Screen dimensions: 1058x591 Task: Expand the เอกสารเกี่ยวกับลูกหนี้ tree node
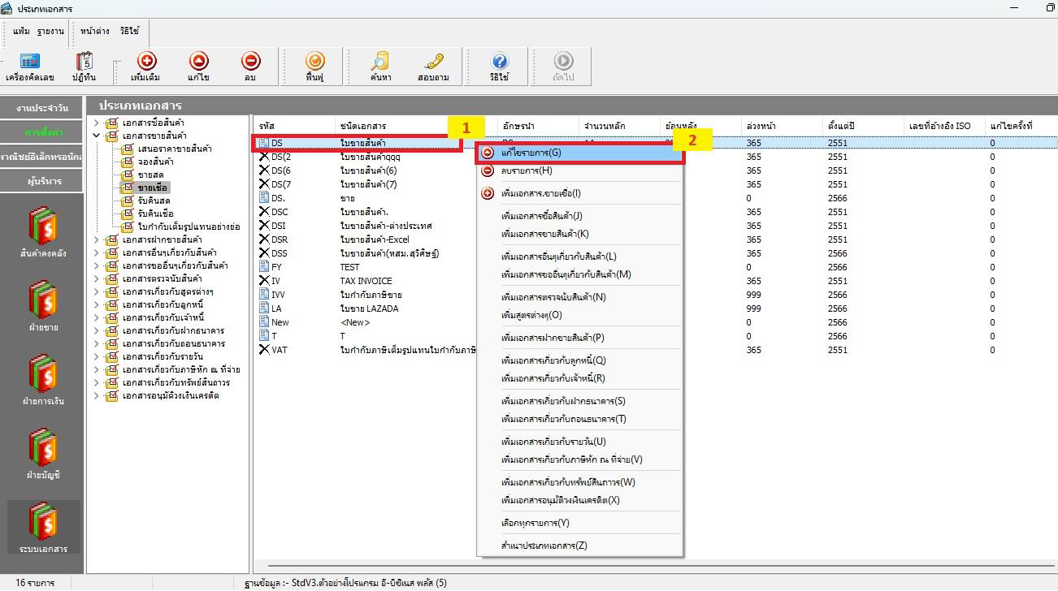point(96,304)
